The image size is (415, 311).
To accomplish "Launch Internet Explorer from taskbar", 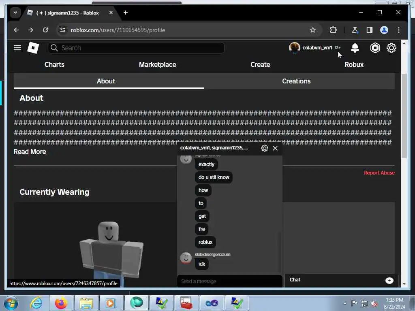I will pos(36,303).
